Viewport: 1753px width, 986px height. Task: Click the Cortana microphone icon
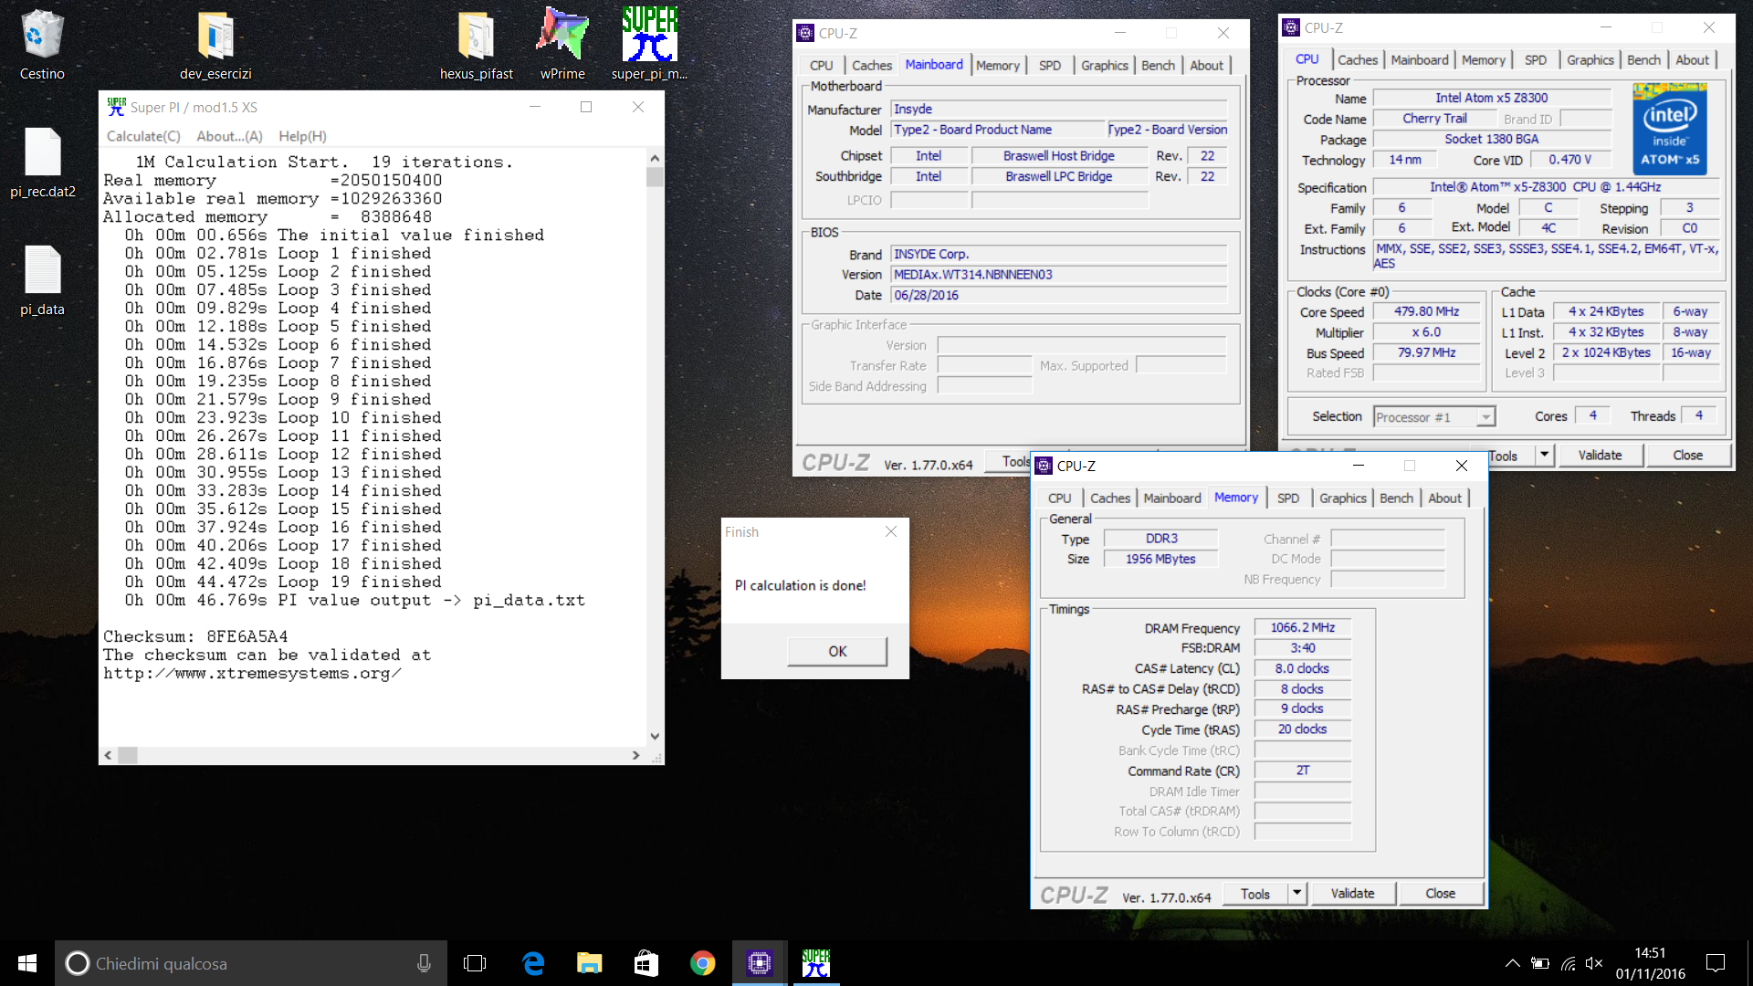pos(424,963)
